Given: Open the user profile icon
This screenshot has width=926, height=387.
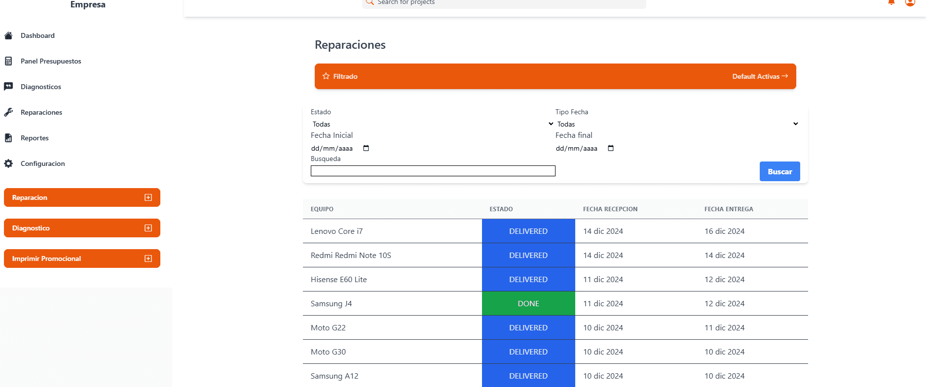Looking at the screenshot, I should 910,2.
